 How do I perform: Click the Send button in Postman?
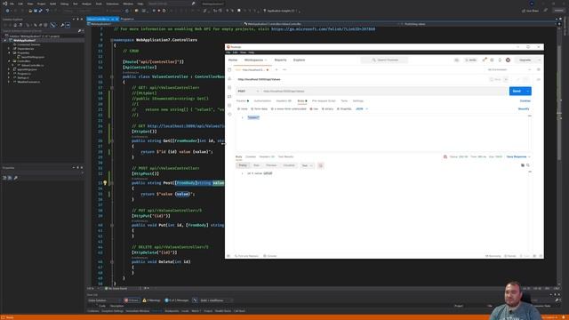tap(517, 91)
